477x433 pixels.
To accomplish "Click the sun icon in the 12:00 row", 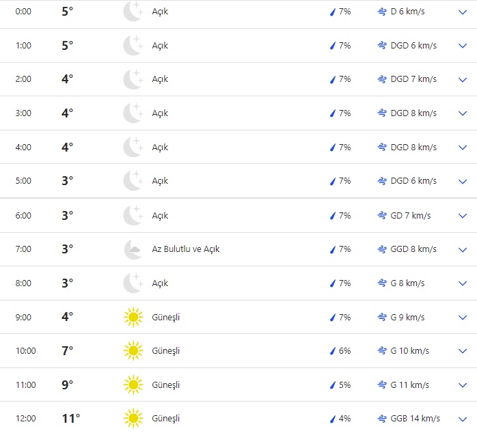I will click(133, 418).
